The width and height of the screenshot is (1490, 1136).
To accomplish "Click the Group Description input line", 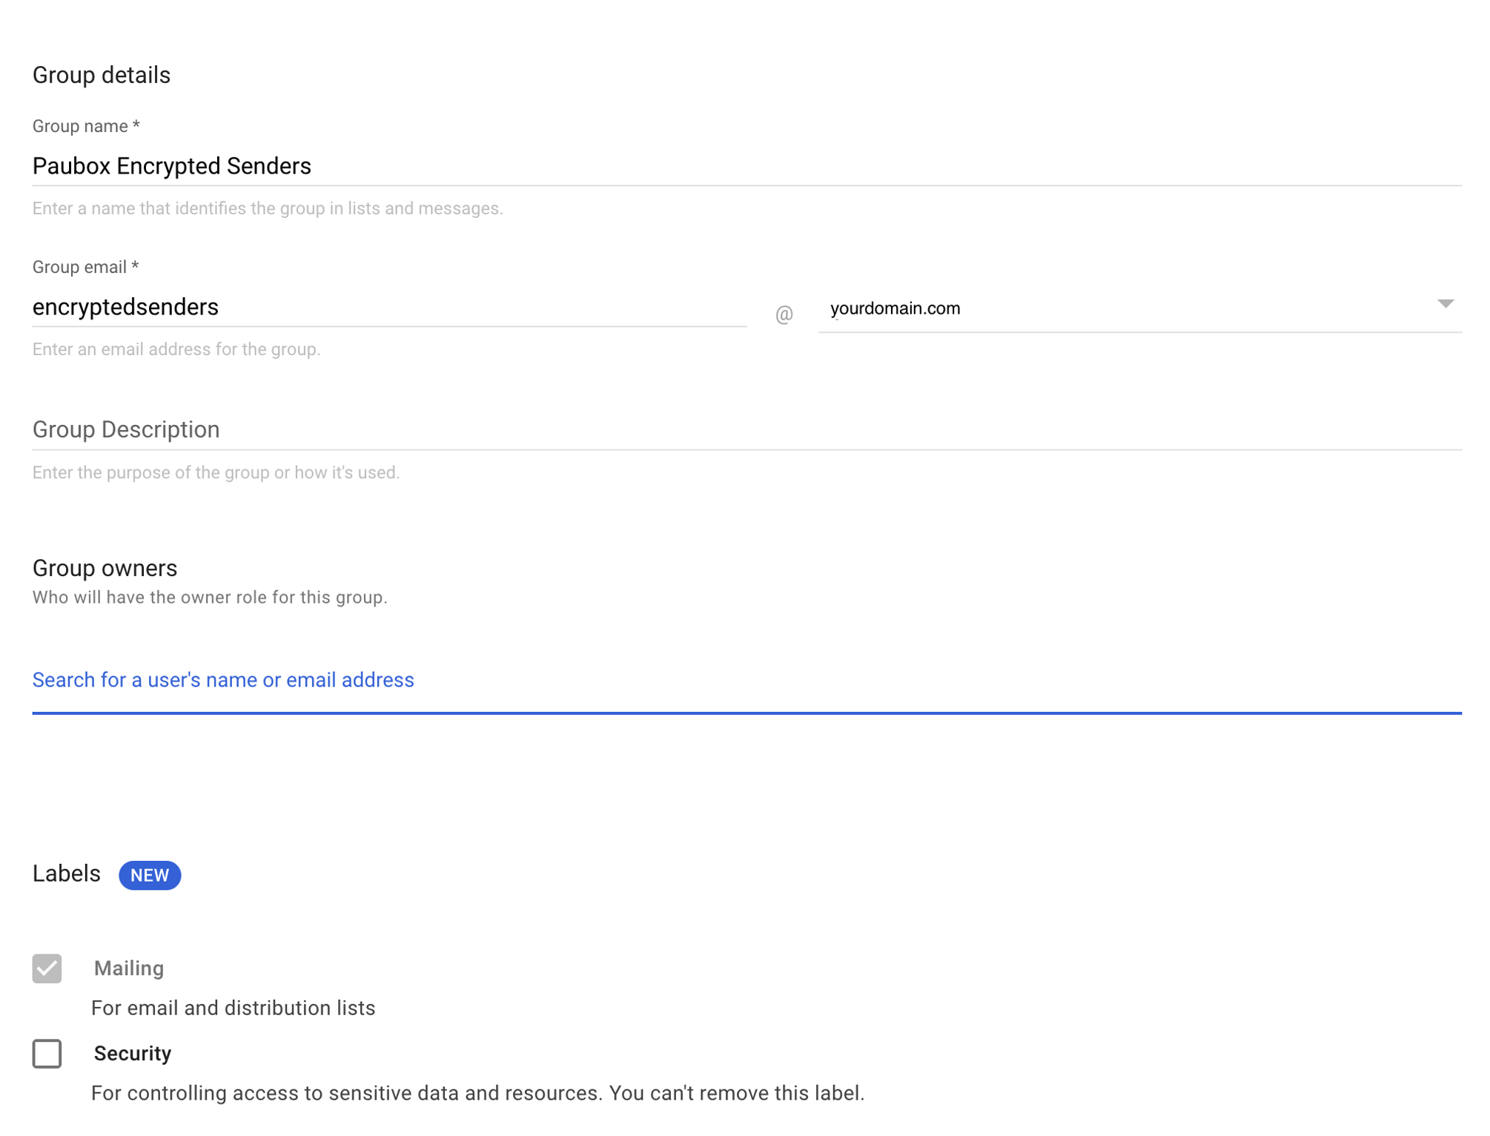I will 371,430.
